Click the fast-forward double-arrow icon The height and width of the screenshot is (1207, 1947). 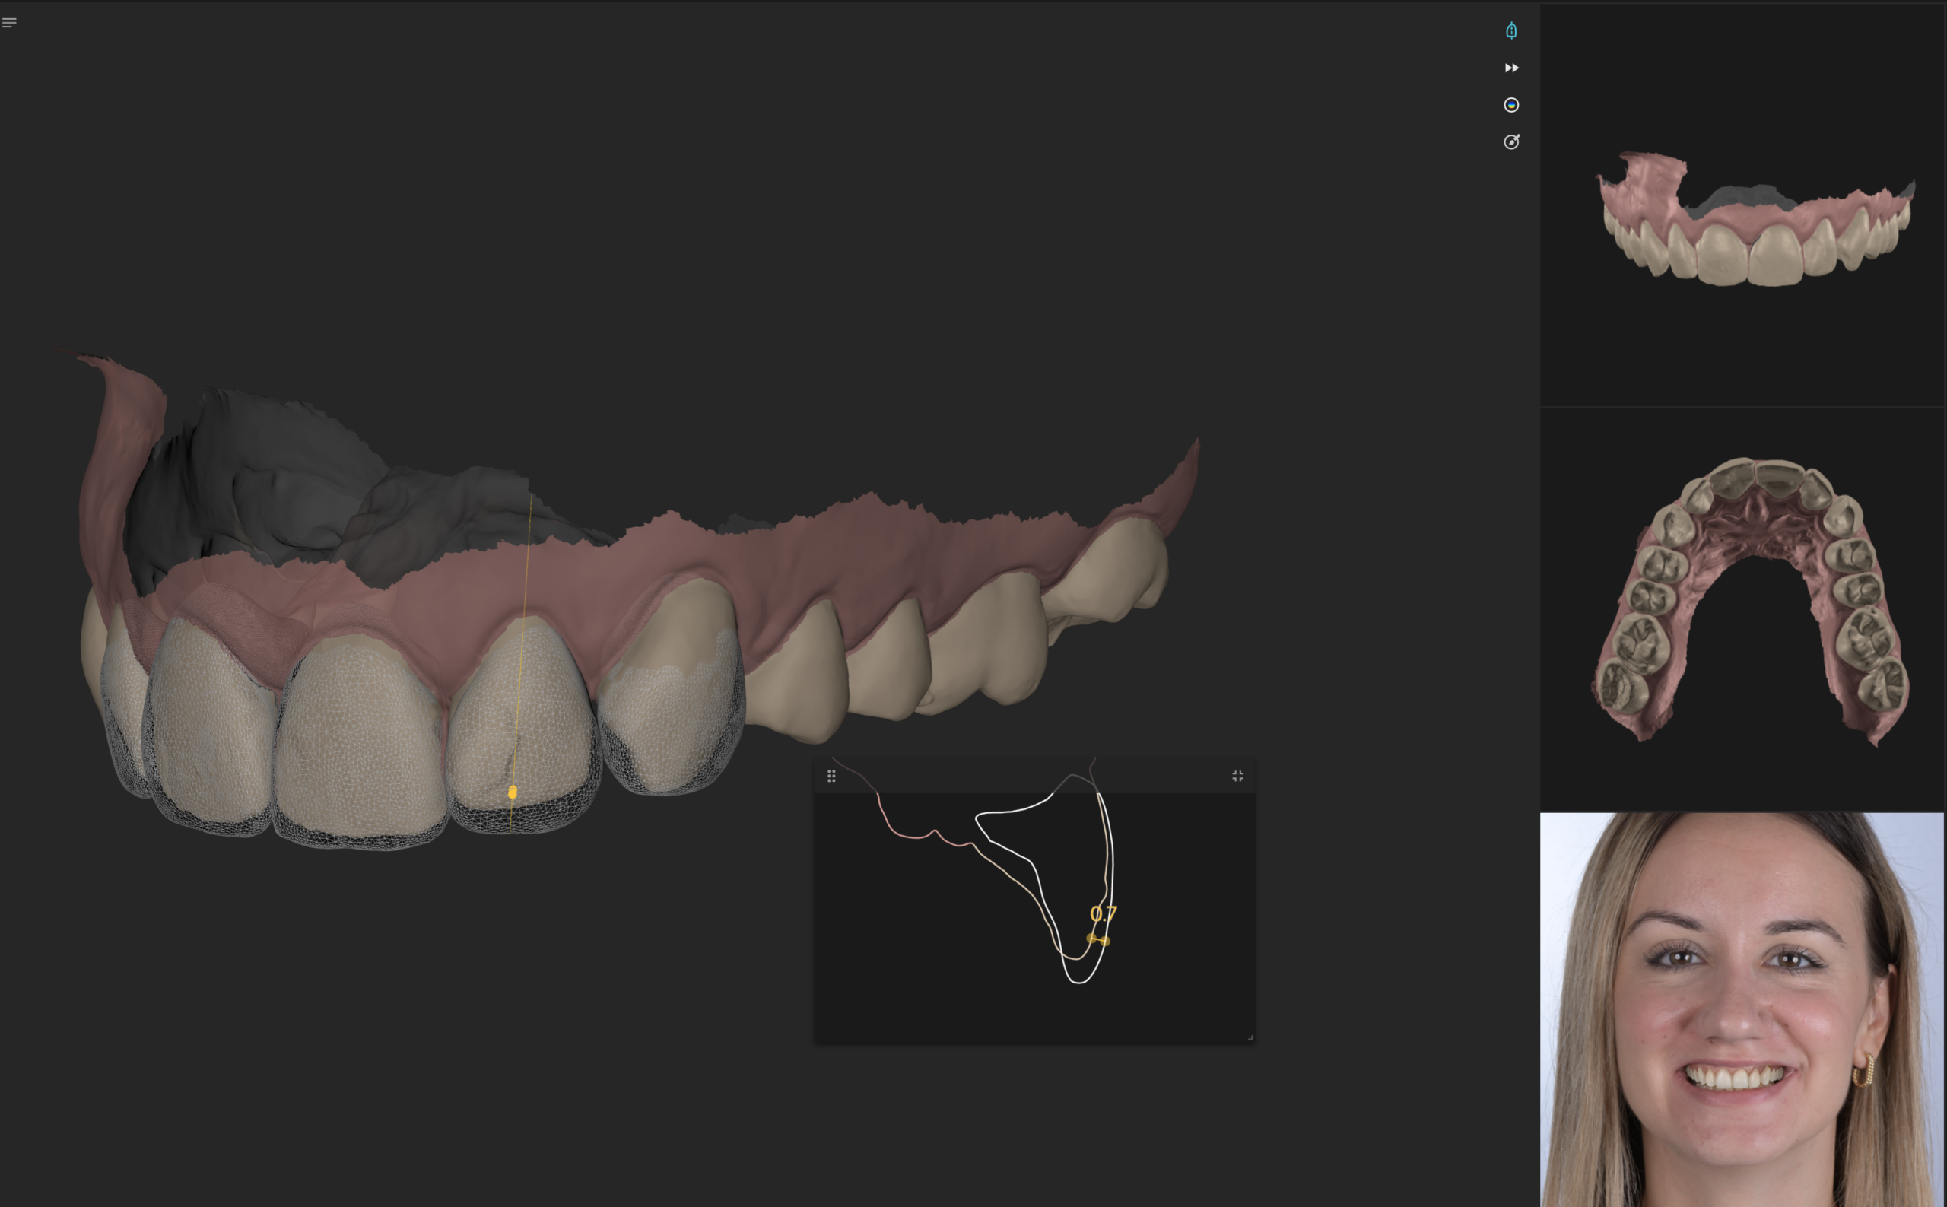[1511, 68]
